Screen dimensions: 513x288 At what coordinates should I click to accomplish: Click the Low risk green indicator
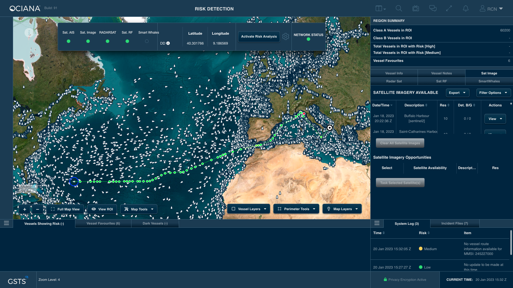tap(421, 267)
